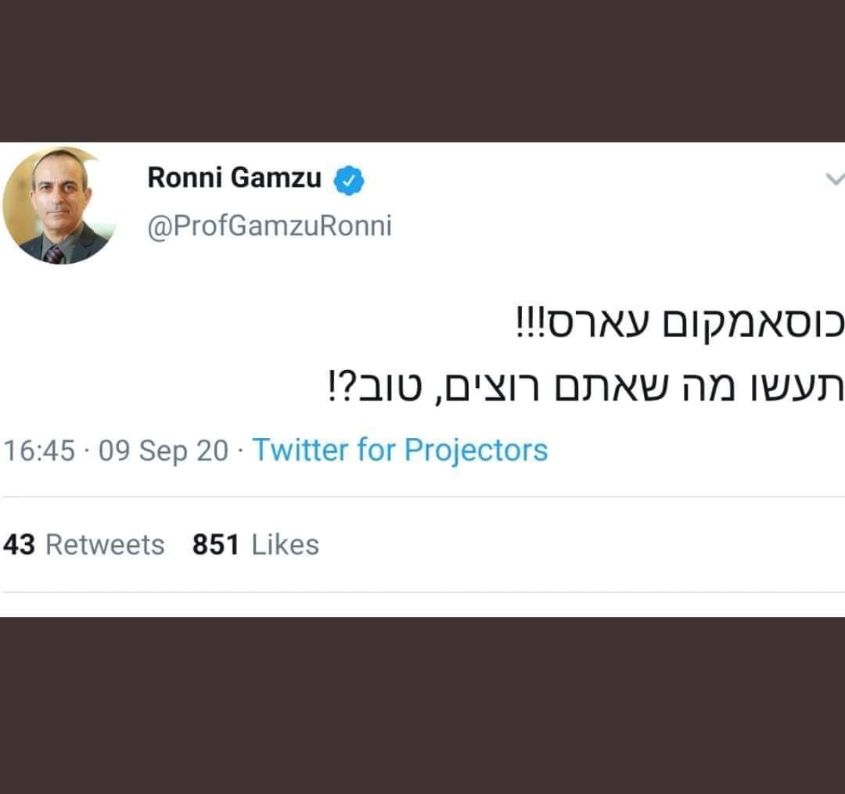This screenshot has width=845, height=794.
Task: Click the dark bar above the tweet
Action: click(422, 70)
